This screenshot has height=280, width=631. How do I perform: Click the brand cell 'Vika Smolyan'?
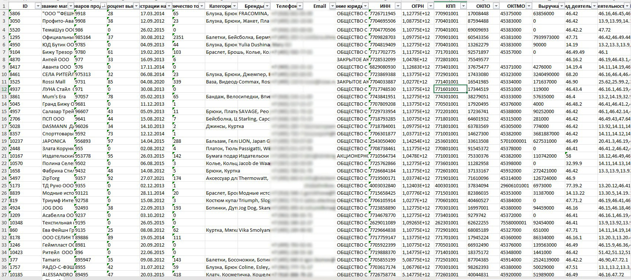[x=254, y=230]
